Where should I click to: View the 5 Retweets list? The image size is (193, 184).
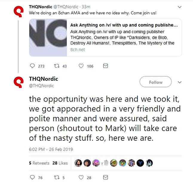click(x=39, y=163)
